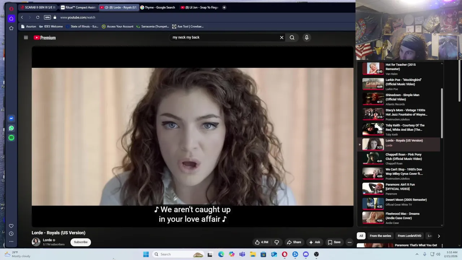Open more actions menu under the video
Image resolution: width=462 pixels, height=260 pixels.
click(x=349, y=242)
